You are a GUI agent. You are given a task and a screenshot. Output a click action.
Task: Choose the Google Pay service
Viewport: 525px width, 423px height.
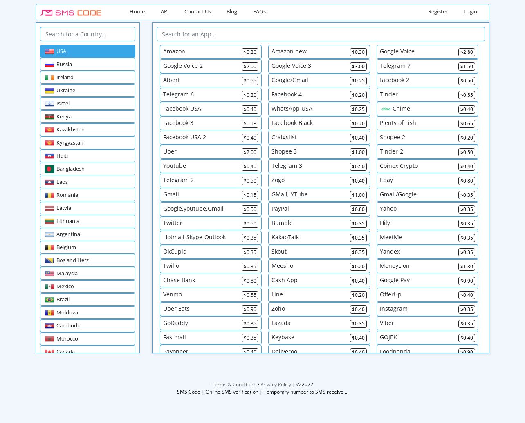point(427,281)
